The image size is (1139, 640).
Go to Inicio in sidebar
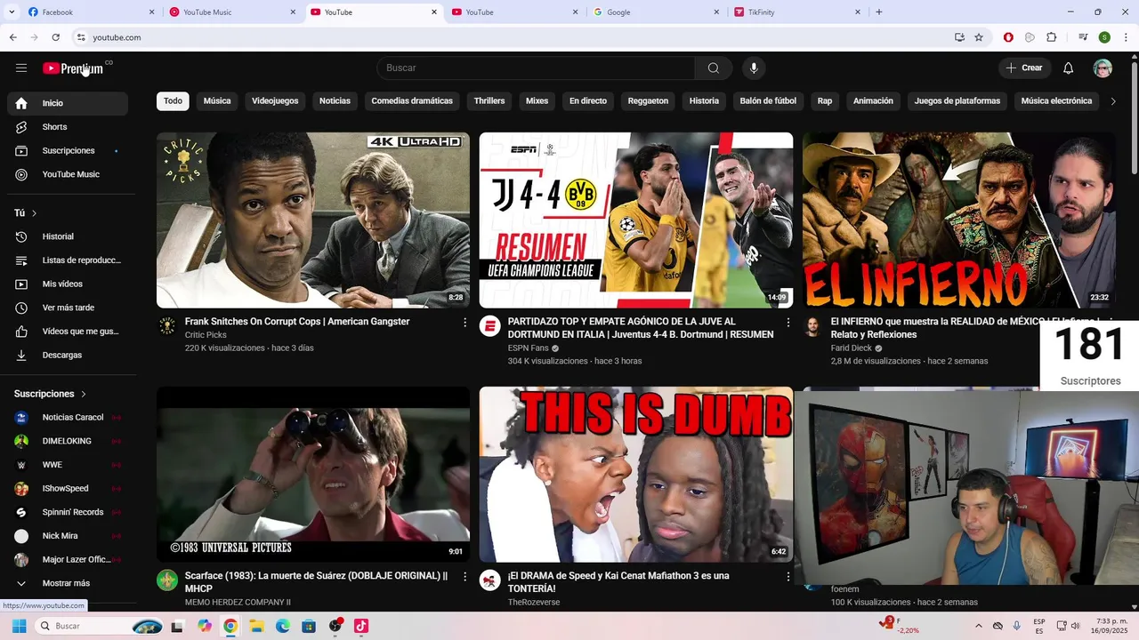pyautogui.click(x=68, y=103)
